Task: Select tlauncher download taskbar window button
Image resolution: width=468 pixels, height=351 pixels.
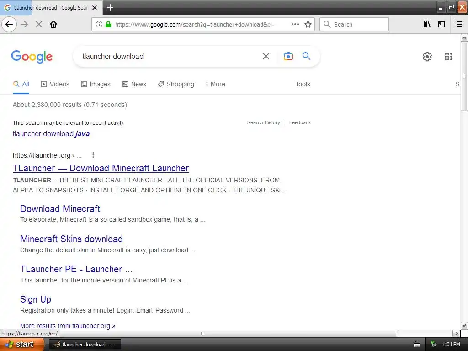Action: [x=85, y=345]
